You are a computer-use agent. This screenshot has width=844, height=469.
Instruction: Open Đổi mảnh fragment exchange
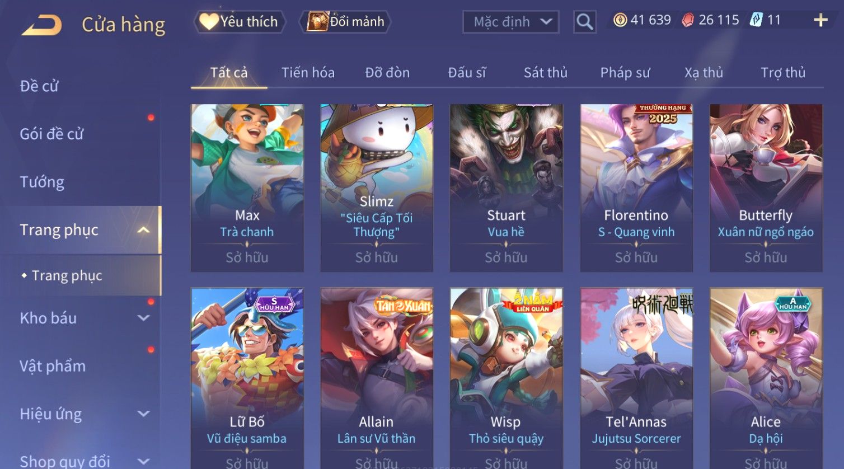point(345,22)
